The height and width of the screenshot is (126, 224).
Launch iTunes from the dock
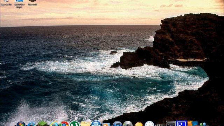click(x=117, y=124)
